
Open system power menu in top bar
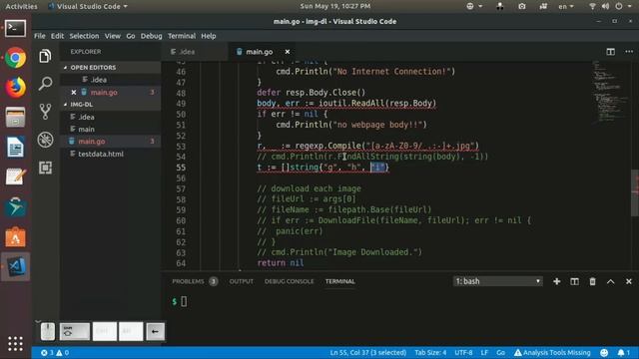coord(623,6)
